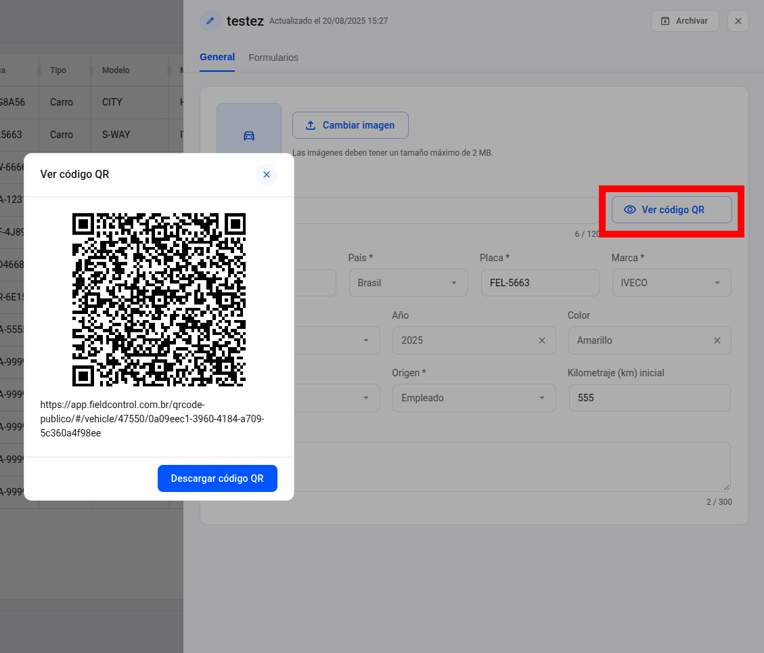Switch to the Formularios tab
The width and height of the screenshot is (764, 653).
(273, 58)
